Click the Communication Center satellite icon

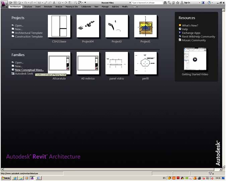pyautogui.click(x=173, y=3)
